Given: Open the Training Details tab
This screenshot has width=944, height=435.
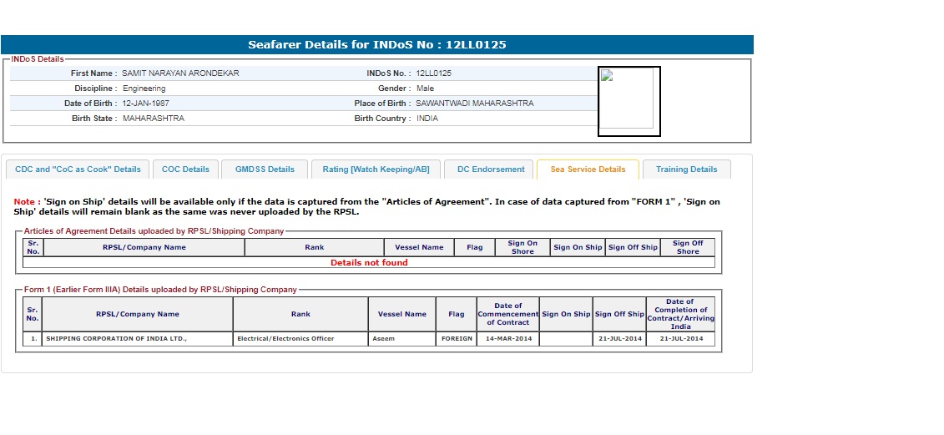Looking at the screenshot, I should (686, 169).
